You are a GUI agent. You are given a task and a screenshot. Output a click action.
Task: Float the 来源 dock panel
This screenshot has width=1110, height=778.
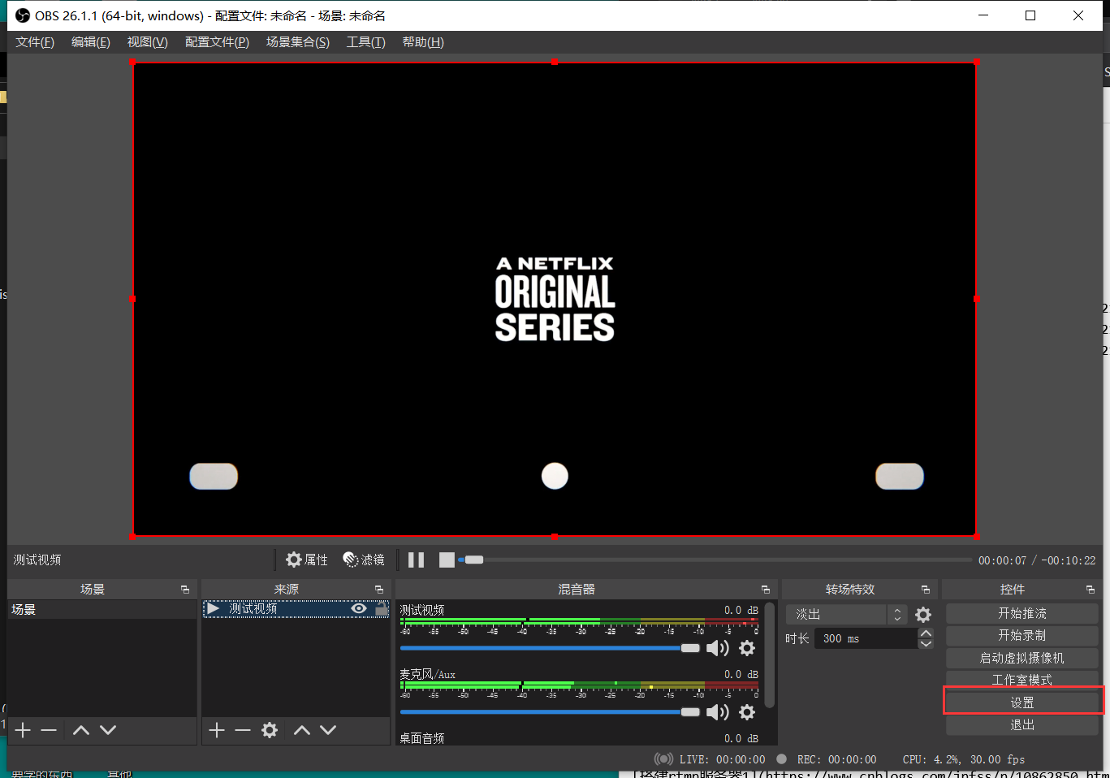coord(379,590)
